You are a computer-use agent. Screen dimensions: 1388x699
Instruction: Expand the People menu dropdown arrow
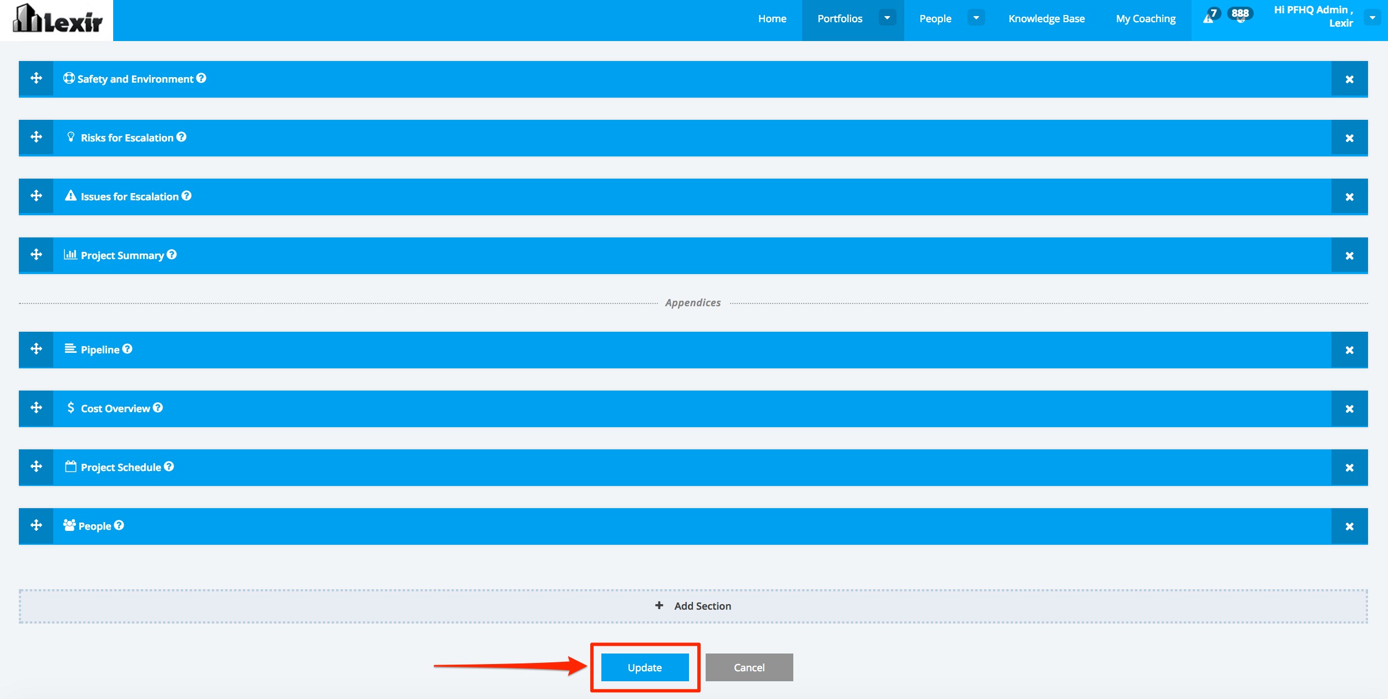976,18
